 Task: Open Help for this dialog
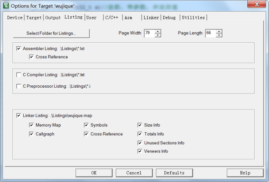tap(245, 173)
